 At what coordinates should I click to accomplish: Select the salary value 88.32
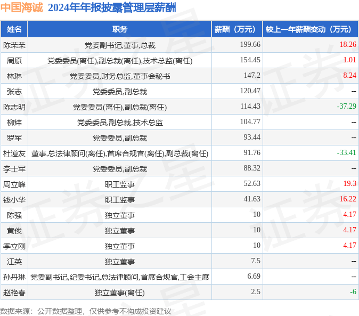click(x=252, y=168)
